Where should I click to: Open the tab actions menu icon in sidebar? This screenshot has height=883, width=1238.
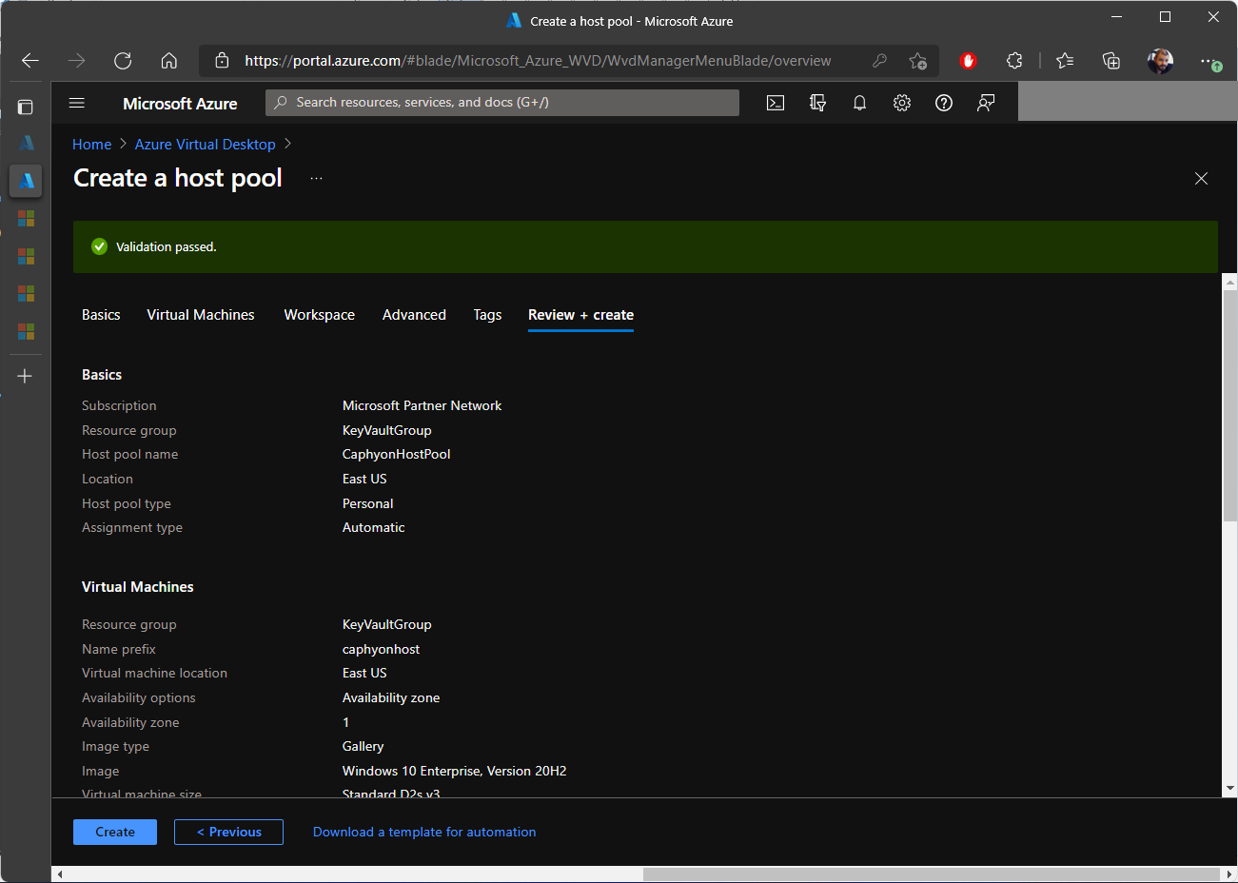coord(26,108)
